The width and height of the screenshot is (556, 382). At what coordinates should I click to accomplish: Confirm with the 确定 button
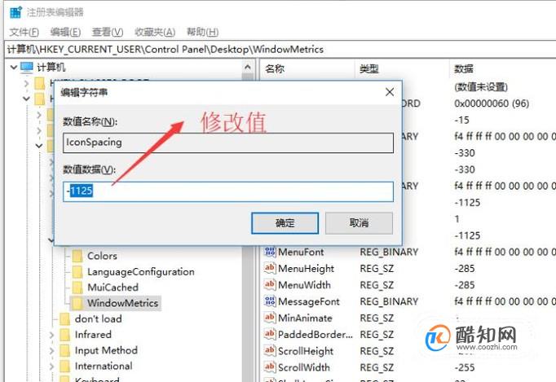tap(285, 223)
